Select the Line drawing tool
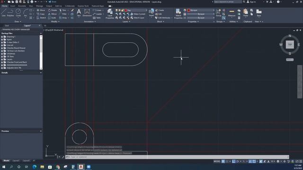 (3, 13)
